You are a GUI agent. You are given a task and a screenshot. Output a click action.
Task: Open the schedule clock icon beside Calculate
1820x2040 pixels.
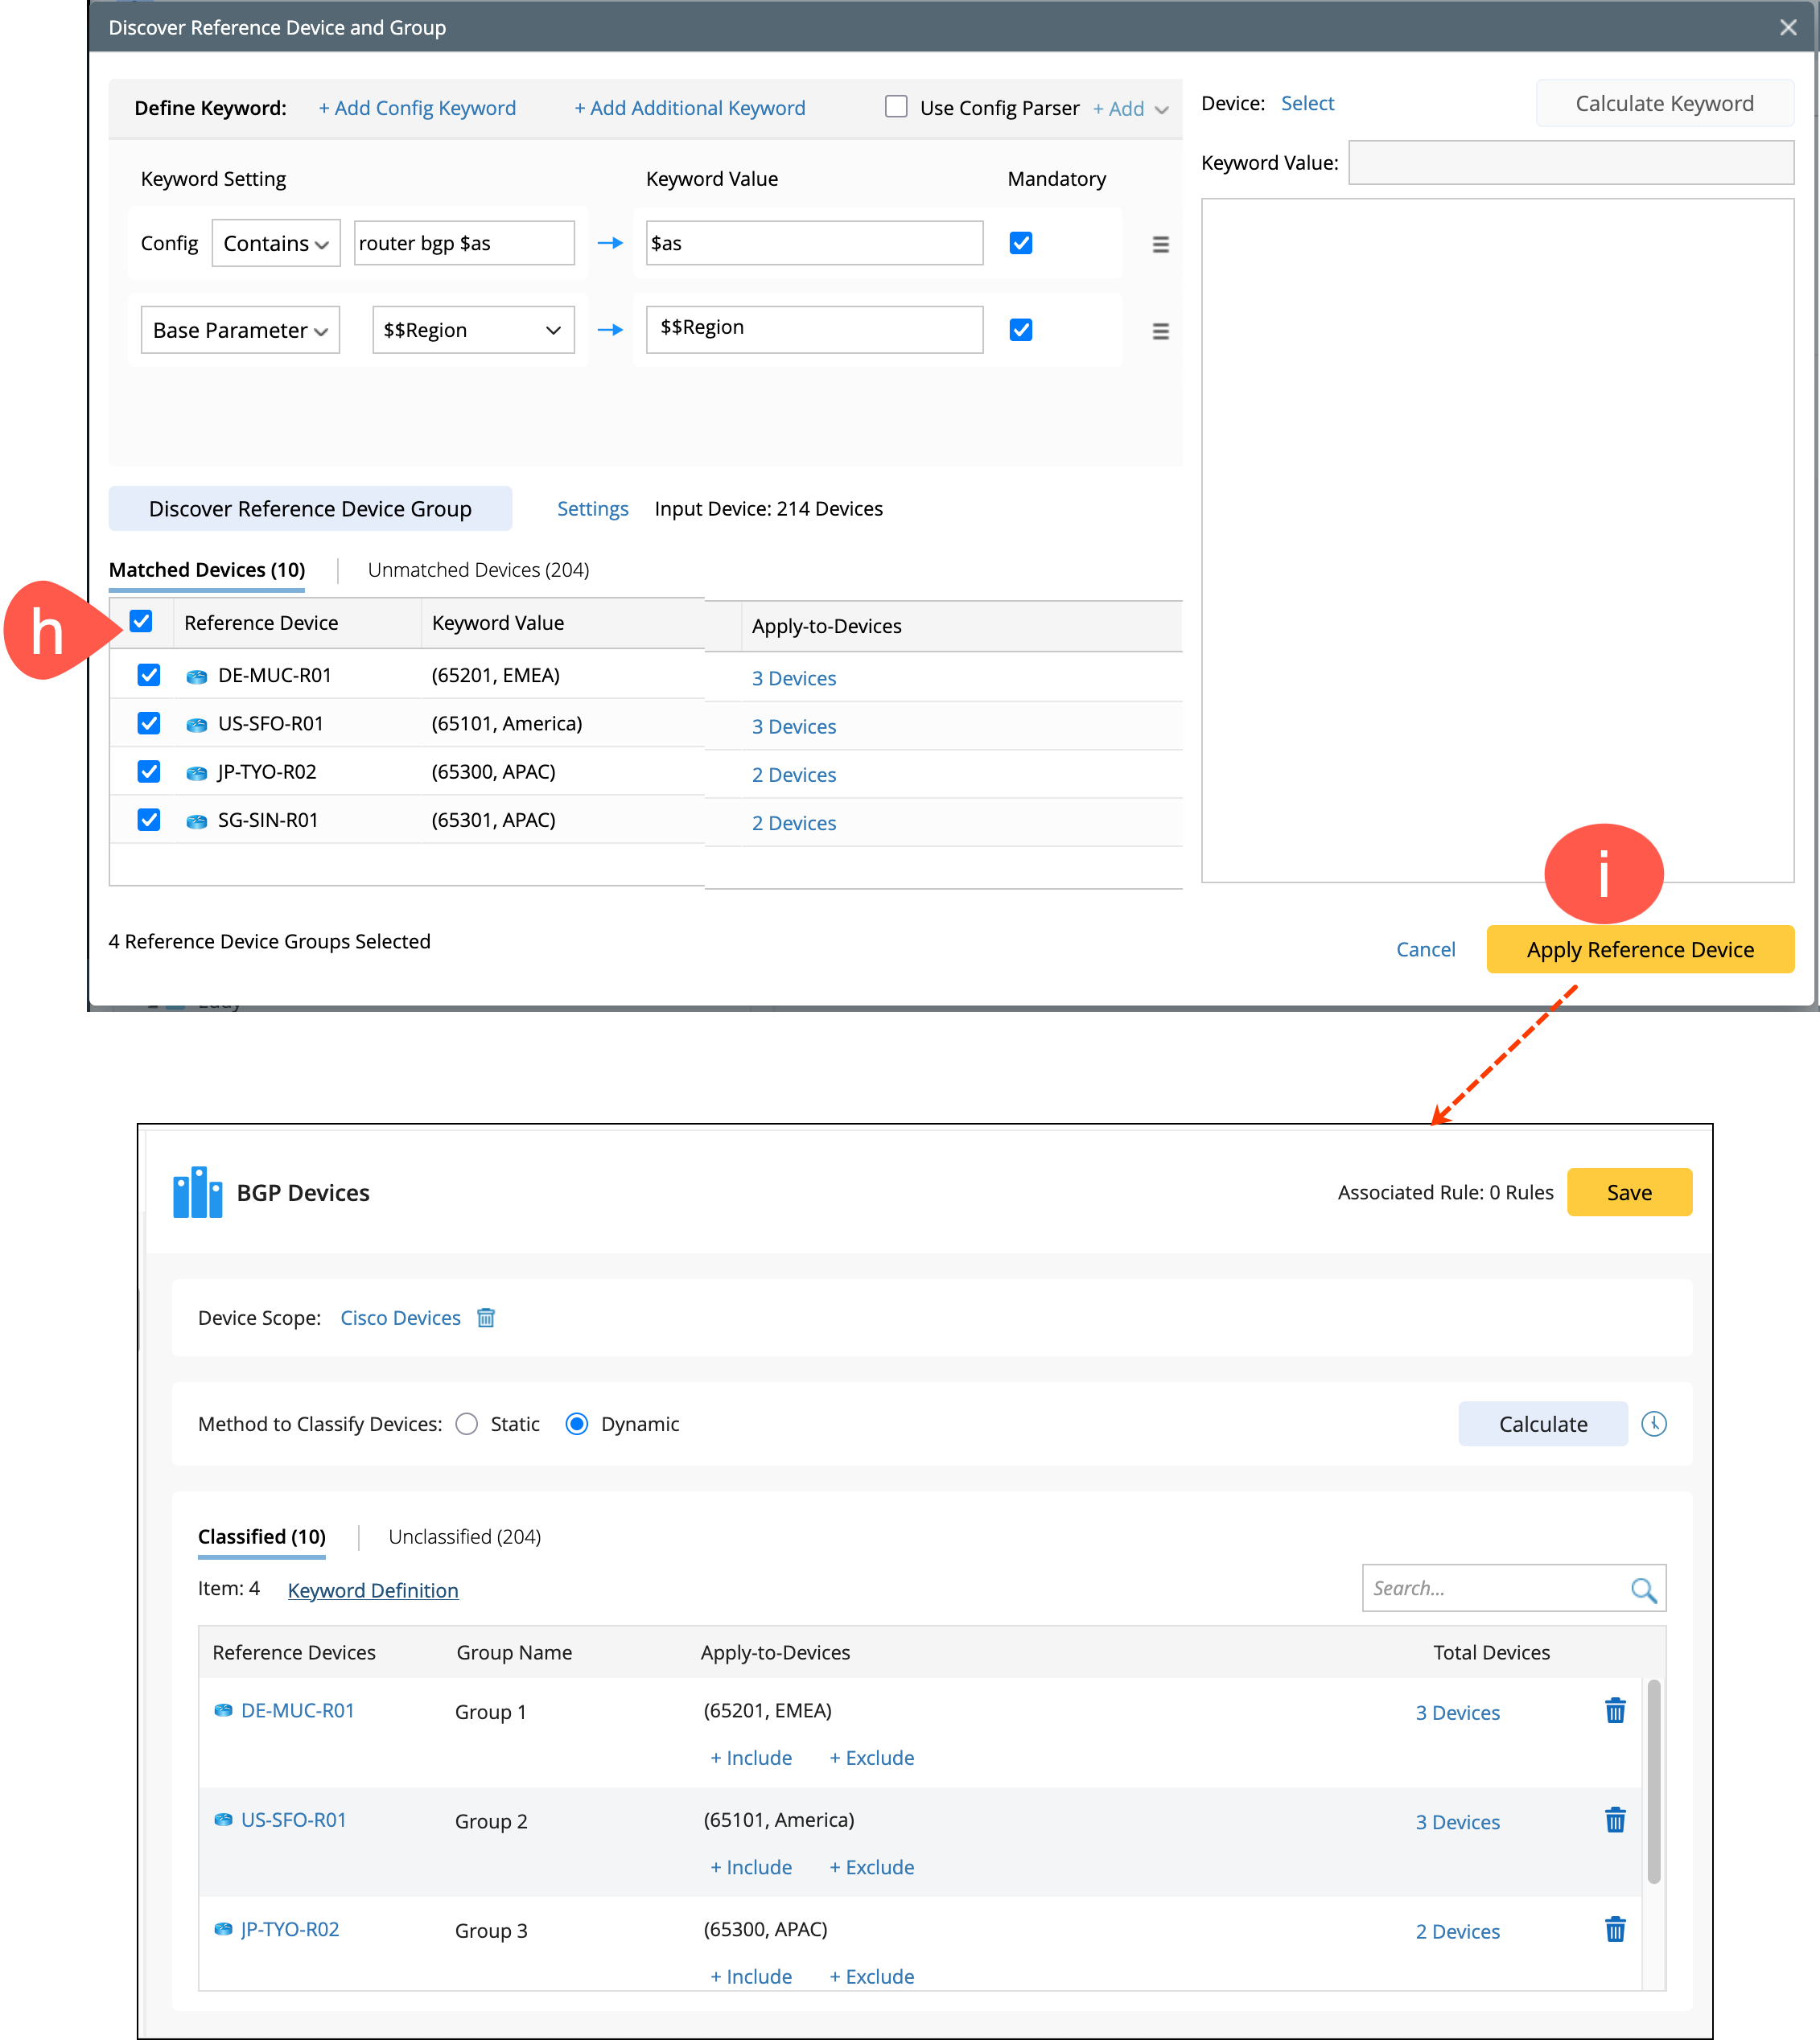click(1653, 1423)
